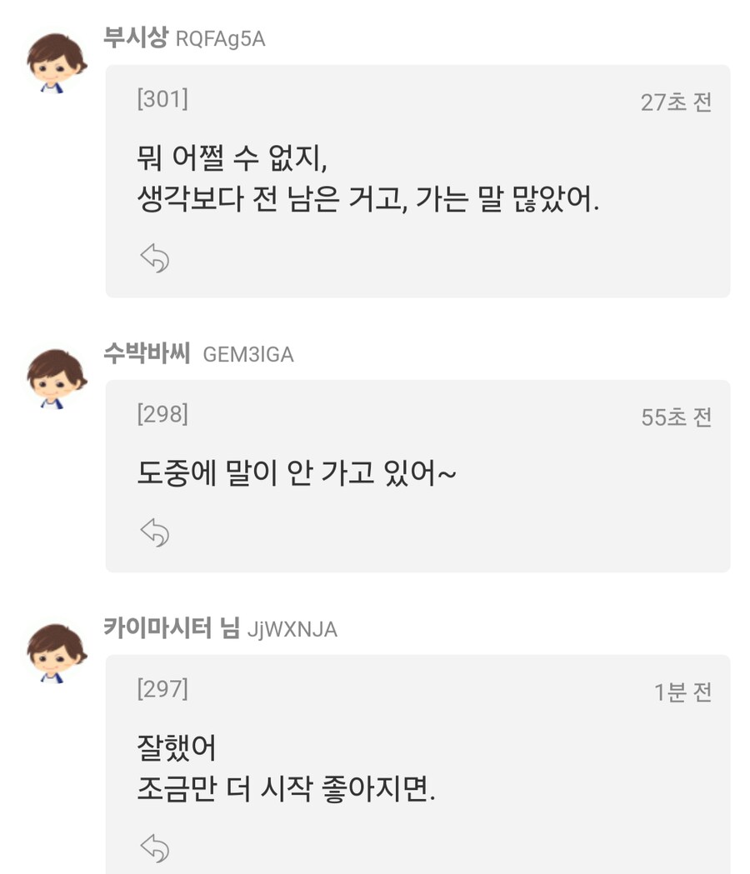Screen dimensions: 750x874
Task: Click the user ID GEM3IGA
Action: click(248, 355)
